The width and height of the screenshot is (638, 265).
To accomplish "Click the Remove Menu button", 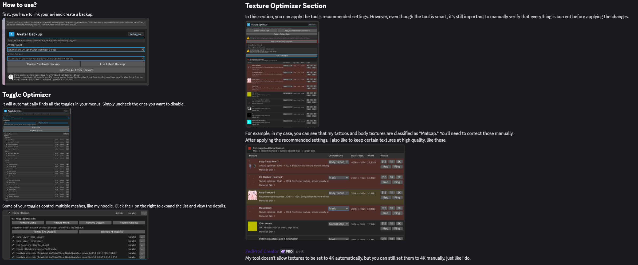I will tap(28, 223).
